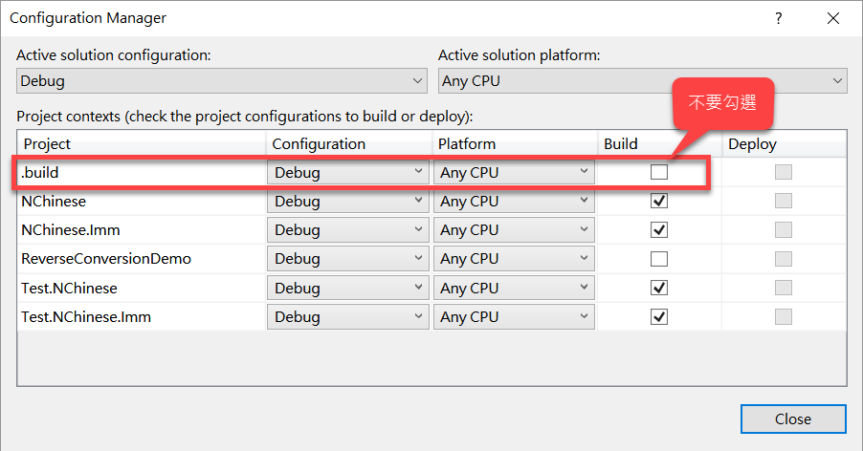The width and height of the screenshot is (863, 451).
Task: Click the Build column header
Action: [621, 144]
